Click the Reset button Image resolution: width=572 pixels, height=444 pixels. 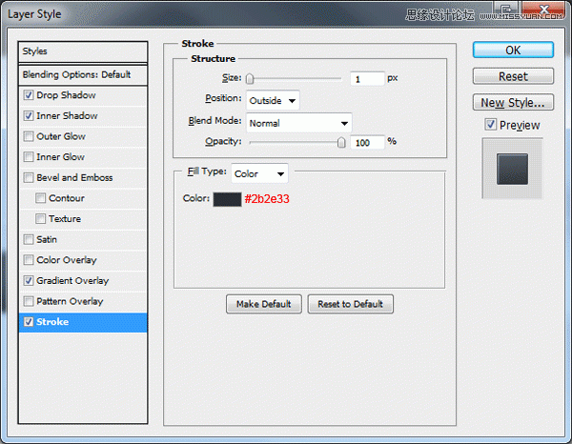click(x=513, y=76)
